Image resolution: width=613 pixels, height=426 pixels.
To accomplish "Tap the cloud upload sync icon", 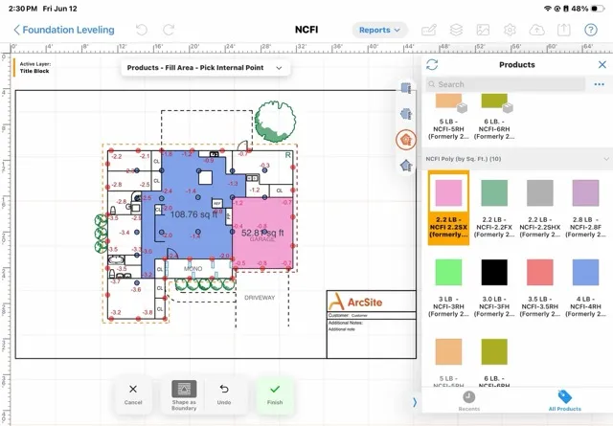I will (x=536, y=30).
